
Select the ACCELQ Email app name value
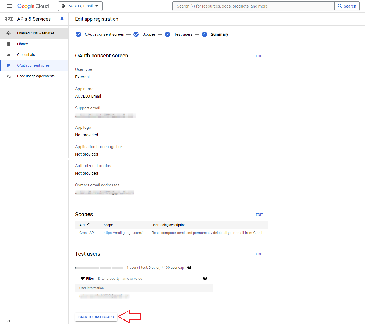[x=88, y=96]
